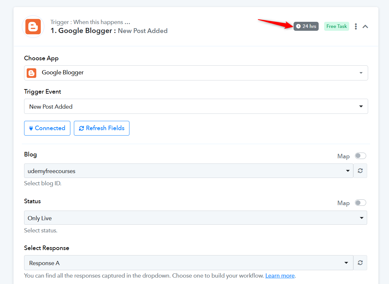Open the Blog dropdown showing udemyfreecourses
Viewport: 389px width, 284px height.
(189, 171)
